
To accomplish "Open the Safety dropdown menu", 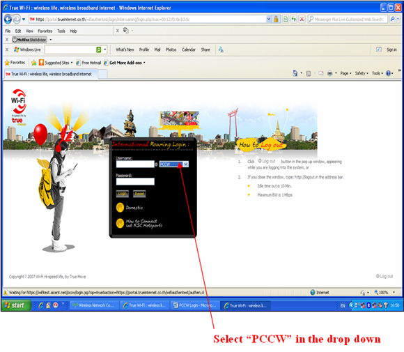I will (362, 73).
